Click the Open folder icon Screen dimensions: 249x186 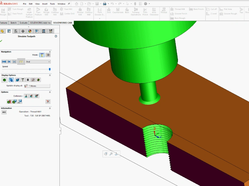pyautogui.click(x=89, y=4)
